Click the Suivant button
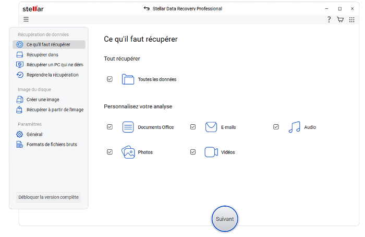 tap(225, 219)
